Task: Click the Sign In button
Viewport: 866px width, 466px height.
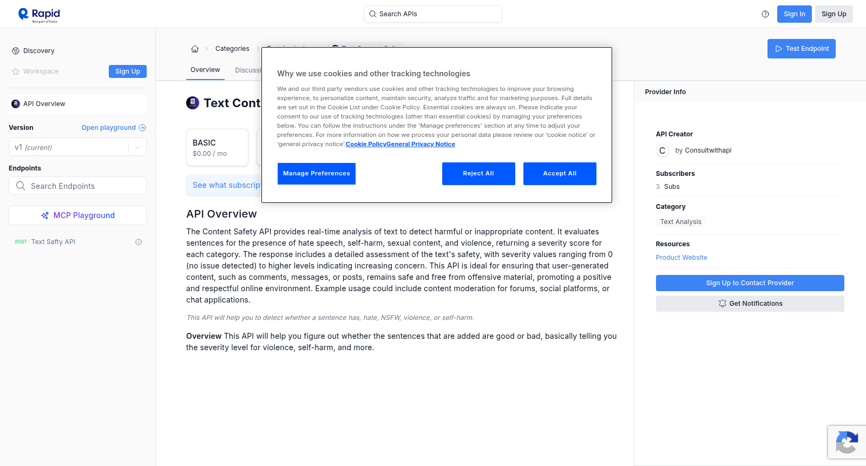Action: coord(794,14)
